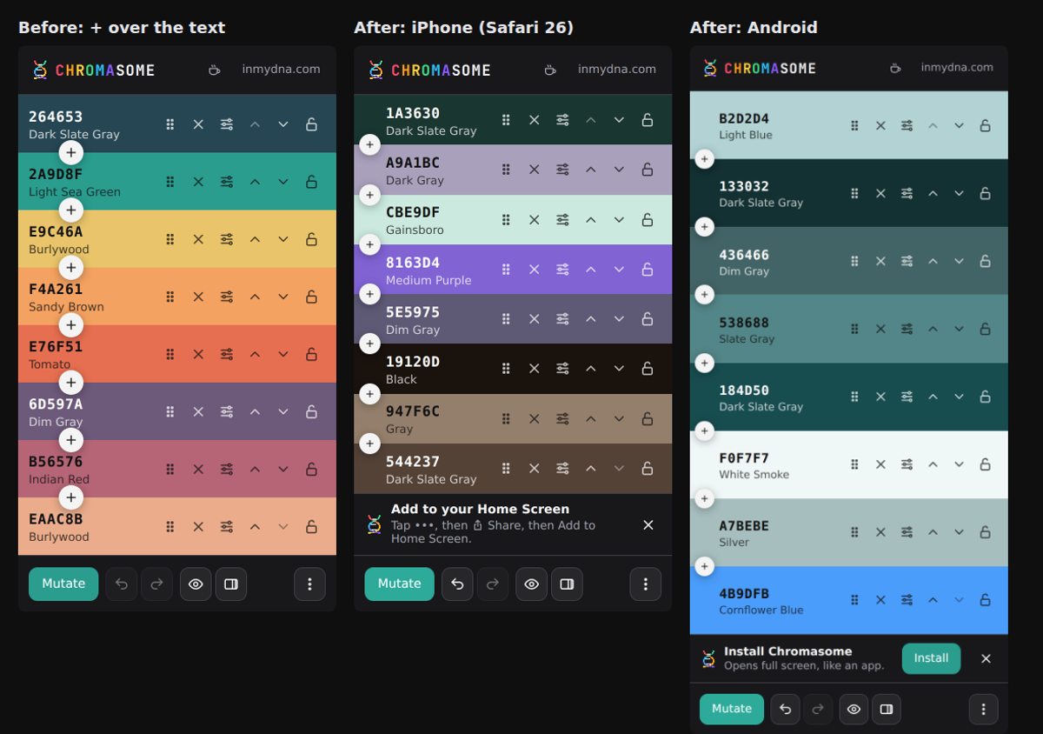Toggle eye preview in Before panel toolbar
This screenshot has width=1043, height=734.
coord(196,584)
